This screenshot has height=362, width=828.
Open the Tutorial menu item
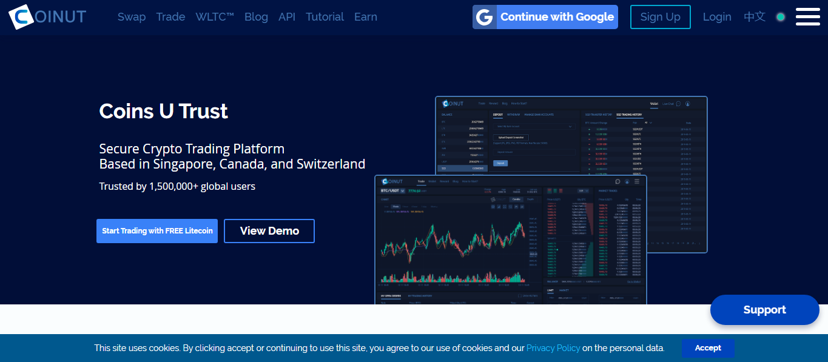325,17
